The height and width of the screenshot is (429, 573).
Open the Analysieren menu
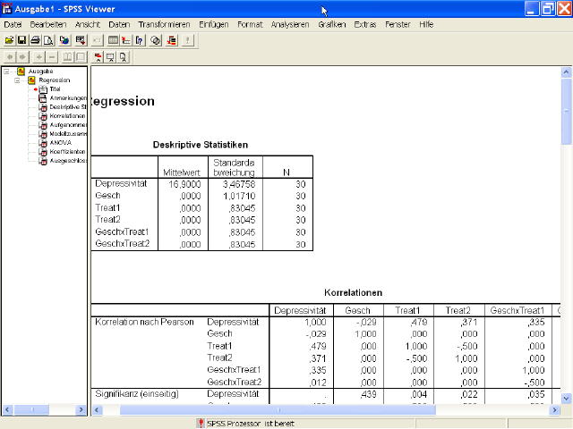coord(290,24)
